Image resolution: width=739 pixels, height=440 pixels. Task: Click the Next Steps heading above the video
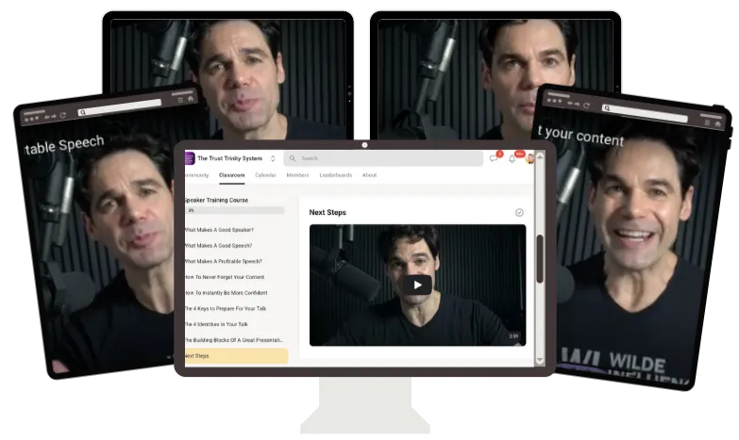point(328,213)
